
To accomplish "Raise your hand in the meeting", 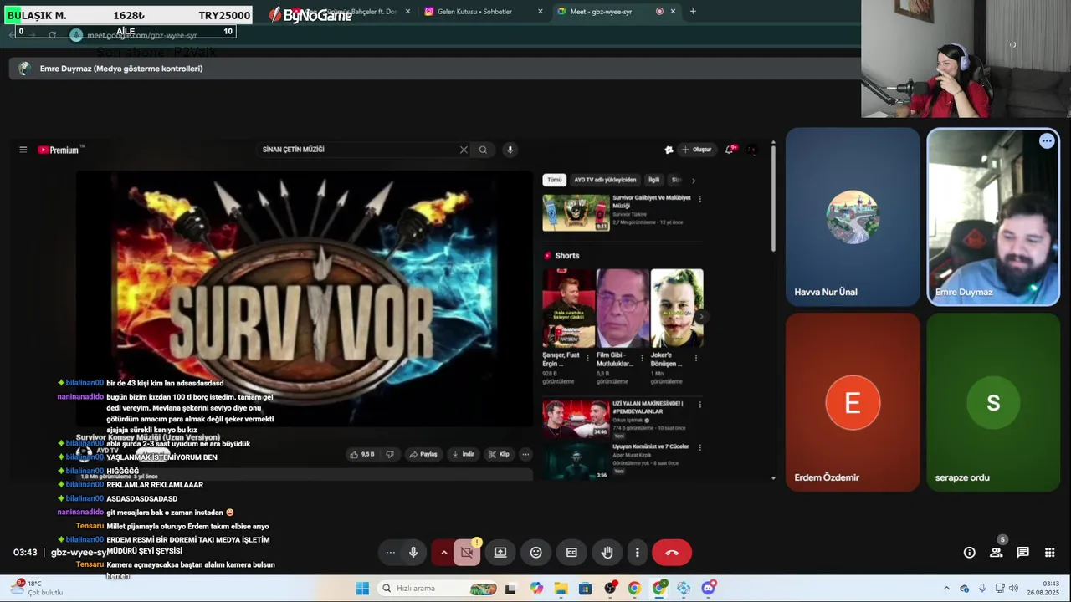I will [x=607, y=553].
